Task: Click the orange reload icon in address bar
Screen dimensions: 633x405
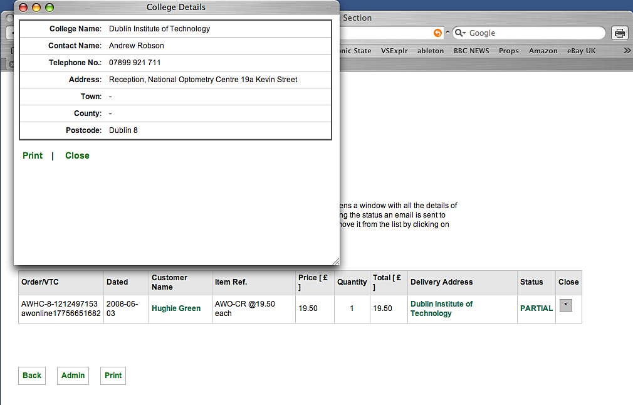Action: pos(437,33)
